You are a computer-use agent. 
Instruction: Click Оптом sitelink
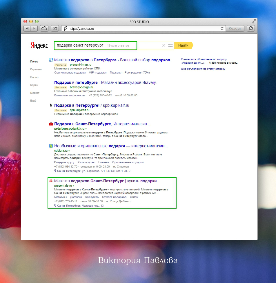point(134,197)
